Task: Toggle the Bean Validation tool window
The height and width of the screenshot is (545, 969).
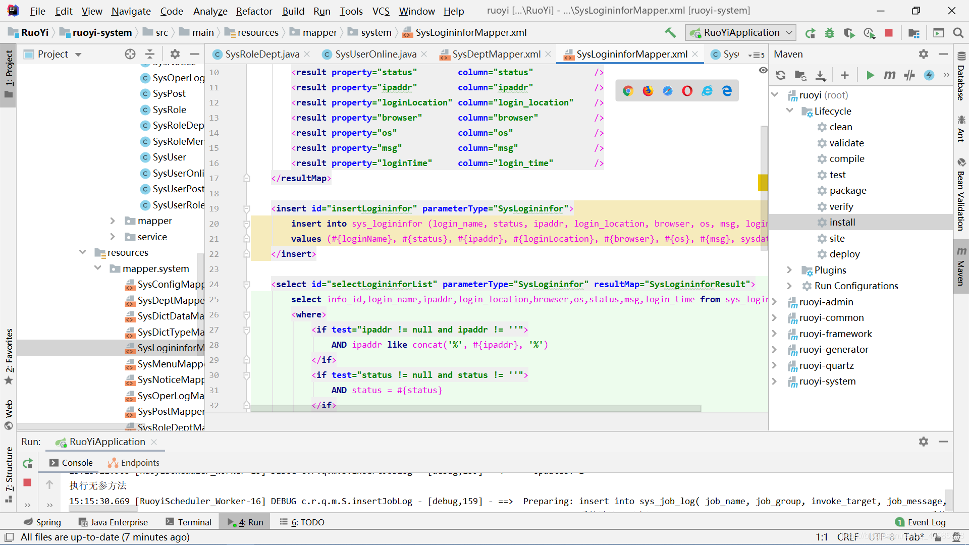Action: 961,195
